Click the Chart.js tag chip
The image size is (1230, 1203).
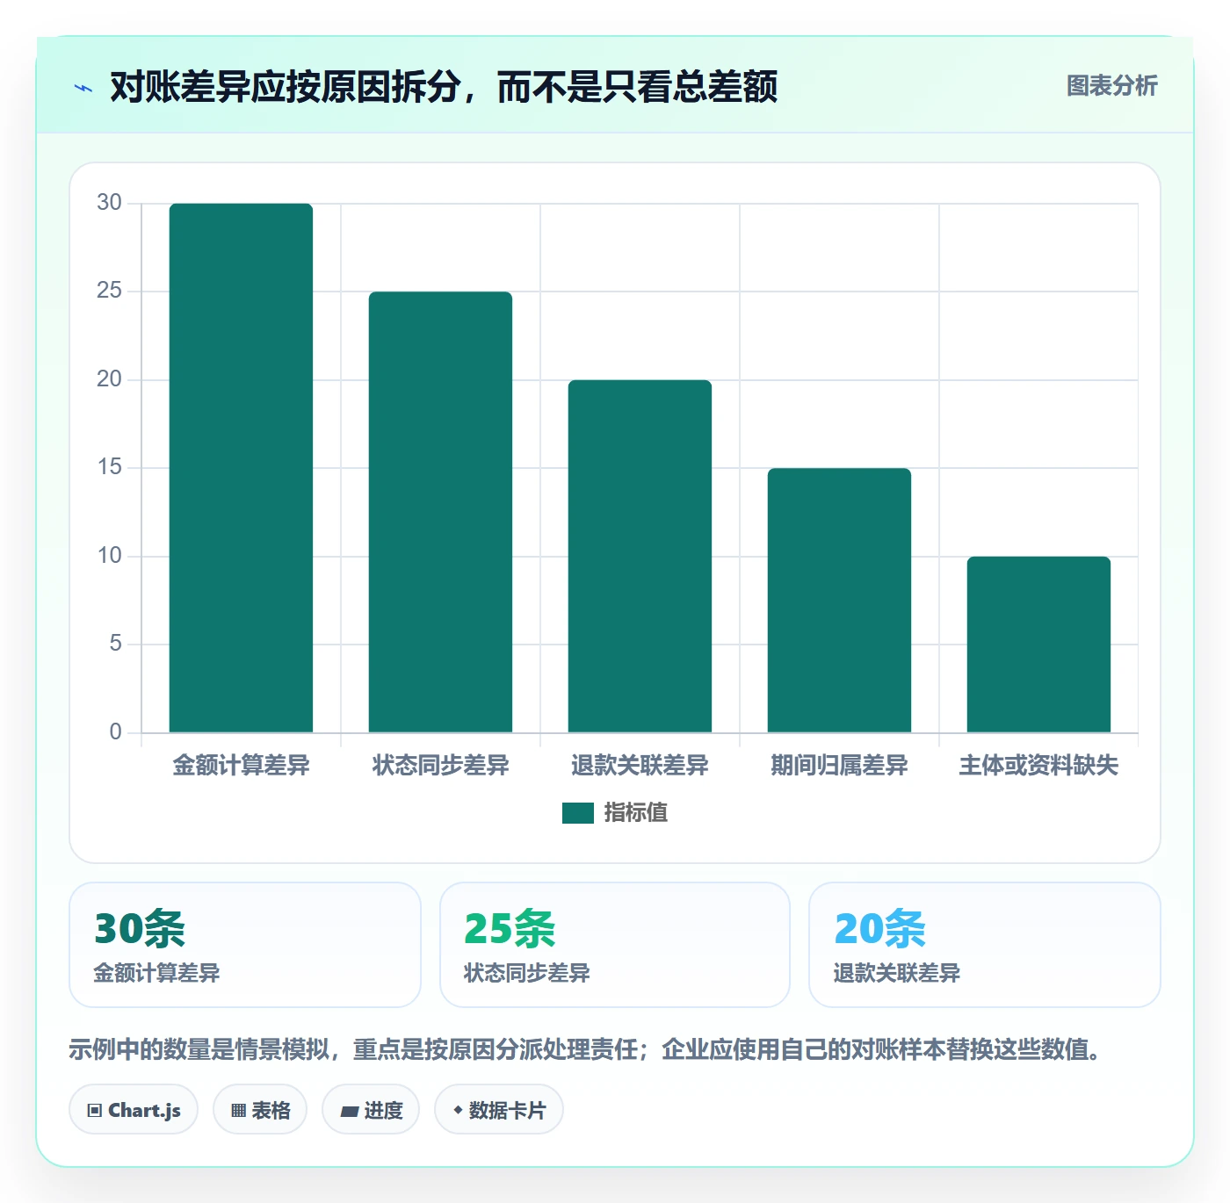tap(134, 1110)
